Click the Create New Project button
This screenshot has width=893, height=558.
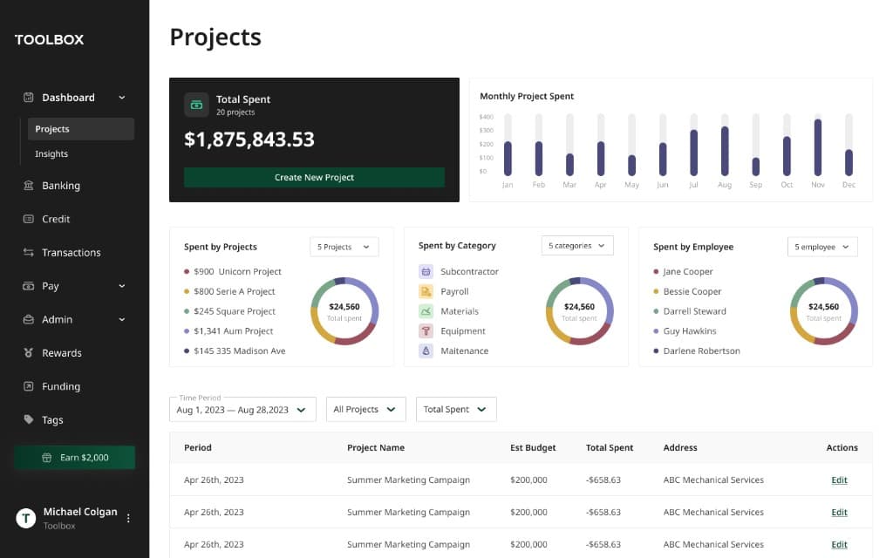[314, 177]
